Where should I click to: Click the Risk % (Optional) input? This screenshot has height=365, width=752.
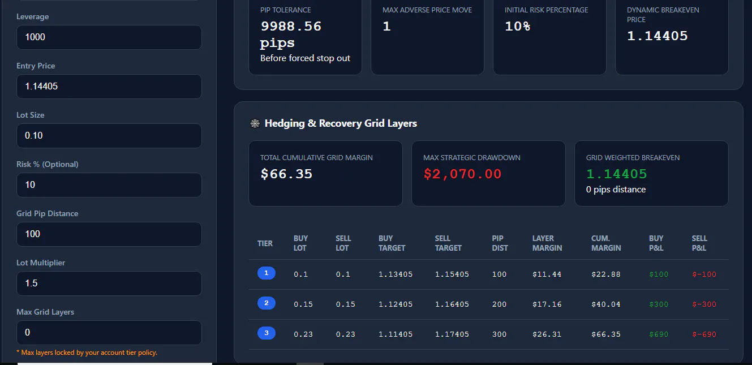point(109,185)
